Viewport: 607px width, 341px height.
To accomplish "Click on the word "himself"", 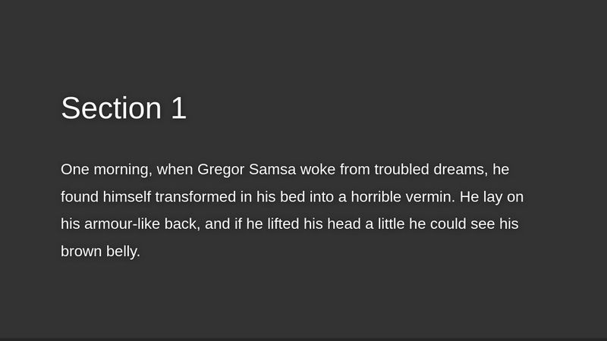I will [127, 197].
